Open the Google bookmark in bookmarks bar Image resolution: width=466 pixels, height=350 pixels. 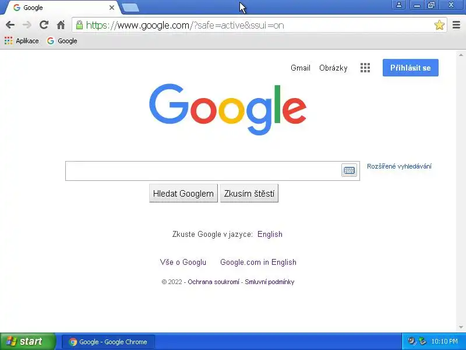click(62, 41)
